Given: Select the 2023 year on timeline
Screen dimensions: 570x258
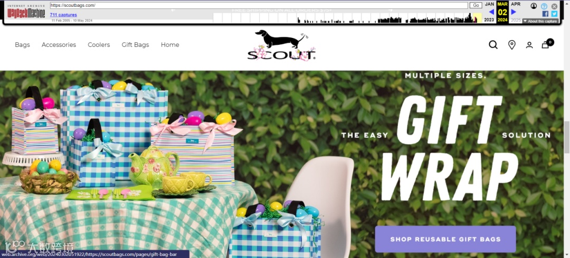Looking at the screenshot, I should pyautogui.click(x=489, y=20).
